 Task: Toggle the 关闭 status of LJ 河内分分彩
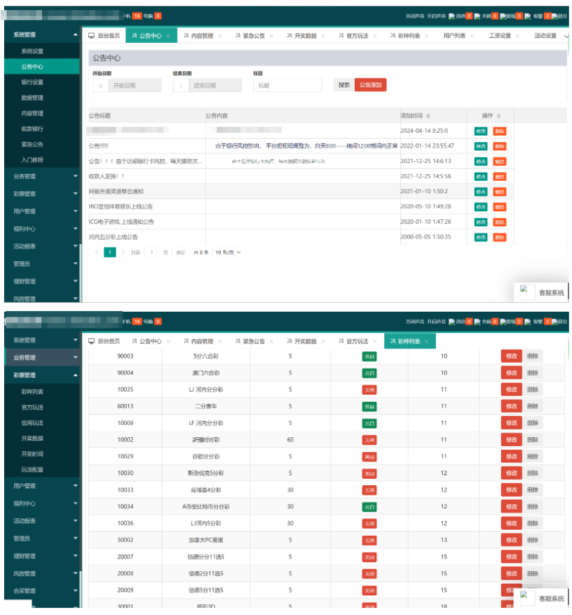click(x=369, y=390)
